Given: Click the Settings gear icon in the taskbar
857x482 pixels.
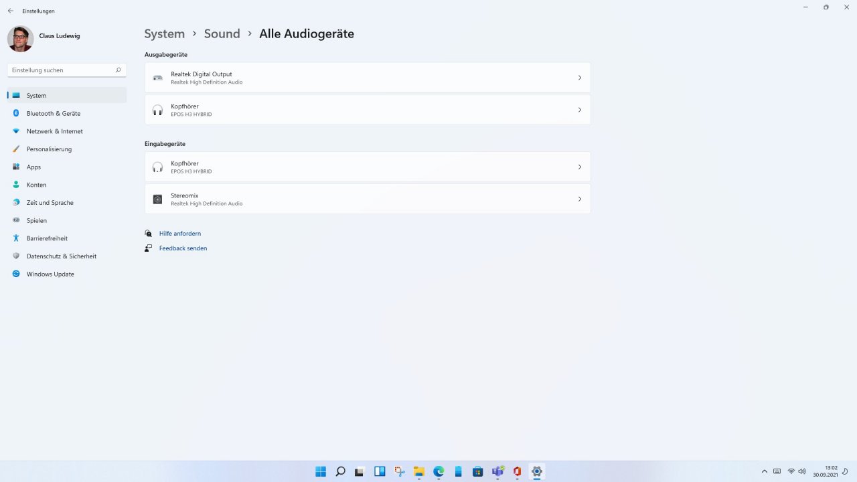Looking at the screenshot, I should [x=536, y=471].
